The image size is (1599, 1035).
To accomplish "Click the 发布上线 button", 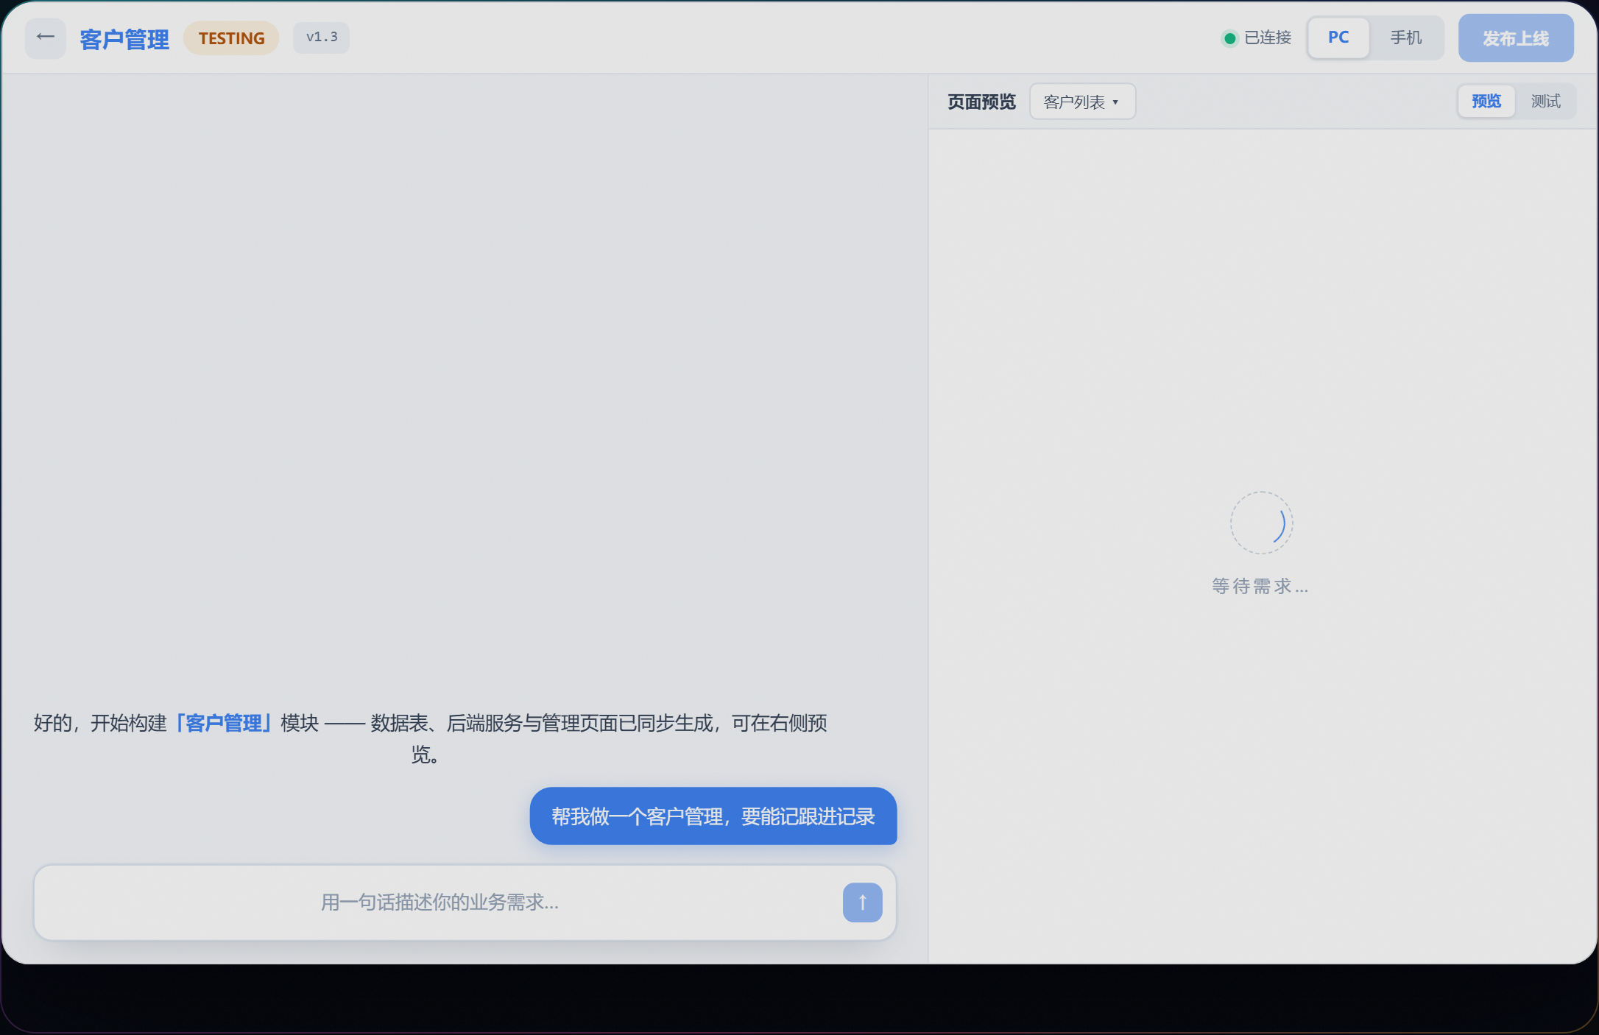I will click(x=1516, y=38).
